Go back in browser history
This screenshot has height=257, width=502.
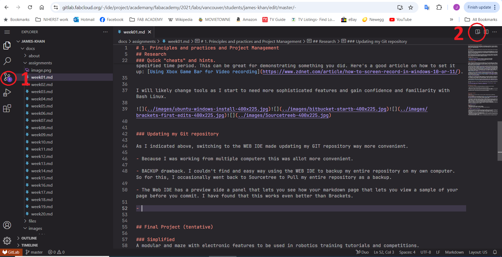pyautogui.click(x=7, y=7)
